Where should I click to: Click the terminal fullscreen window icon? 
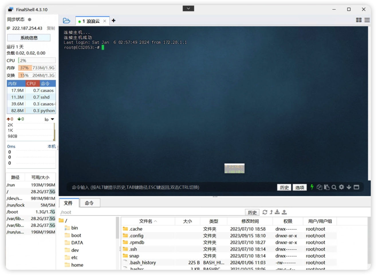tap(357, 187)
